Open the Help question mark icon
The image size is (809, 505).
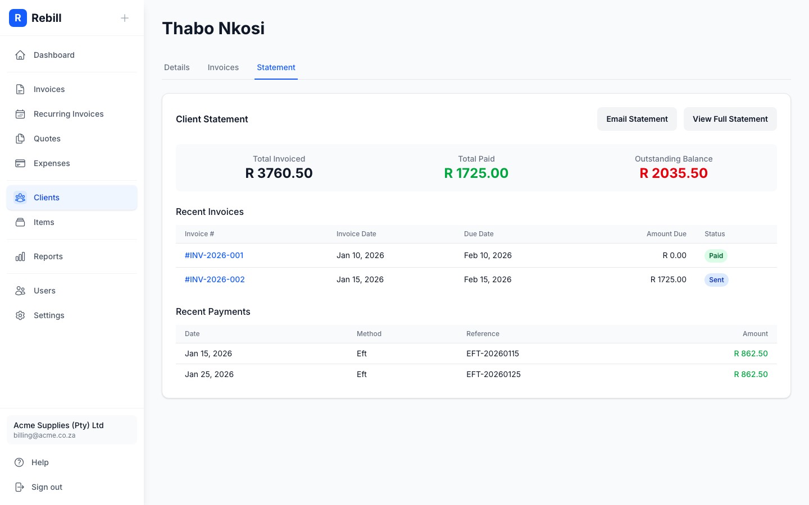[x=20, y=462]
